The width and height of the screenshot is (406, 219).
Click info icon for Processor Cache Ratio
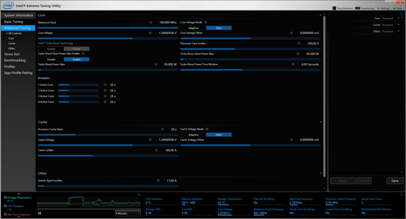click(x=163, y=129)
